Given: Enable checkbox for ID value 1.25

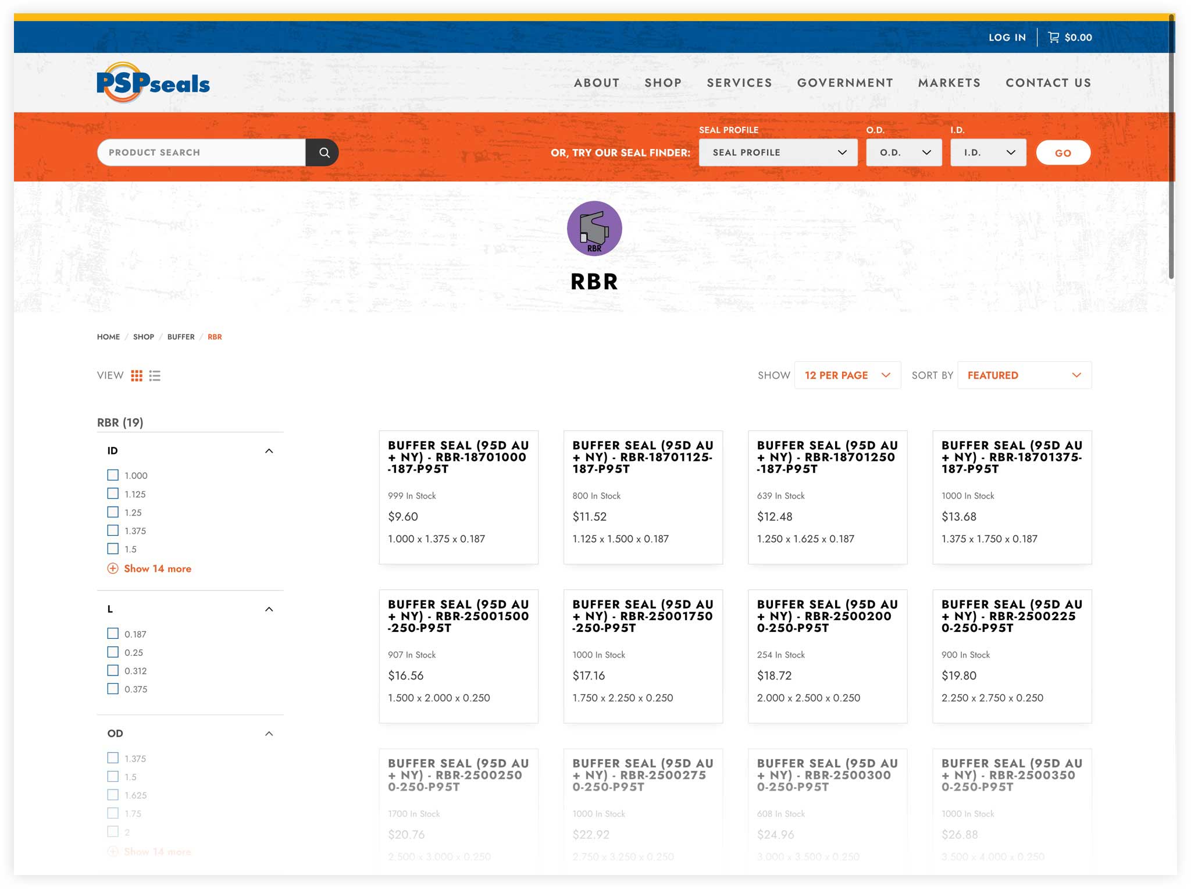Looking at the screenshot, I should coord(112,512).
